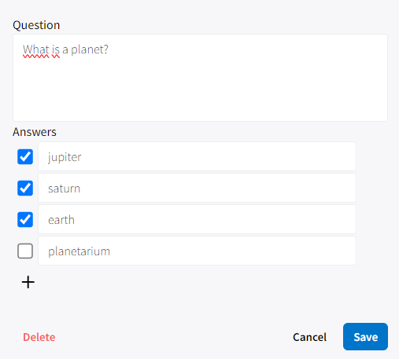
Task: Click the word 'planet' in question text
Action: tap(87, 49)
